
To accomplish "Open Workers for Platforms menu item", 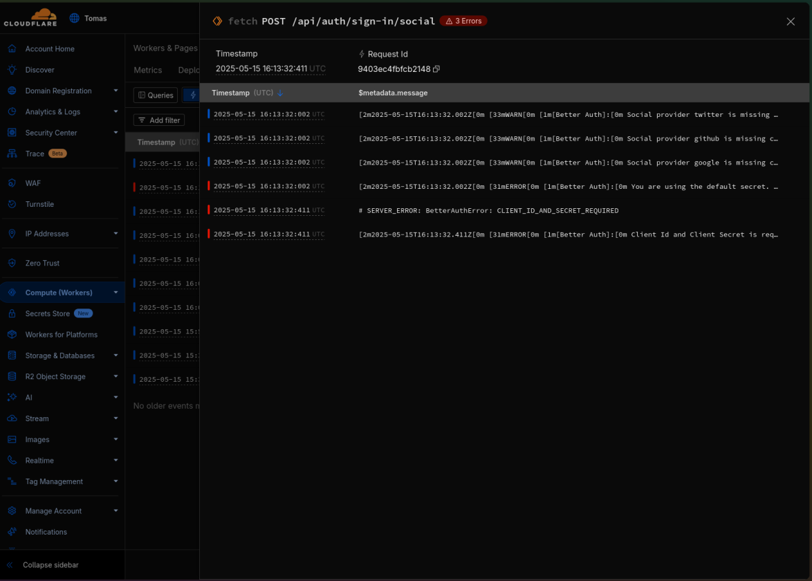I will [62, 335].
